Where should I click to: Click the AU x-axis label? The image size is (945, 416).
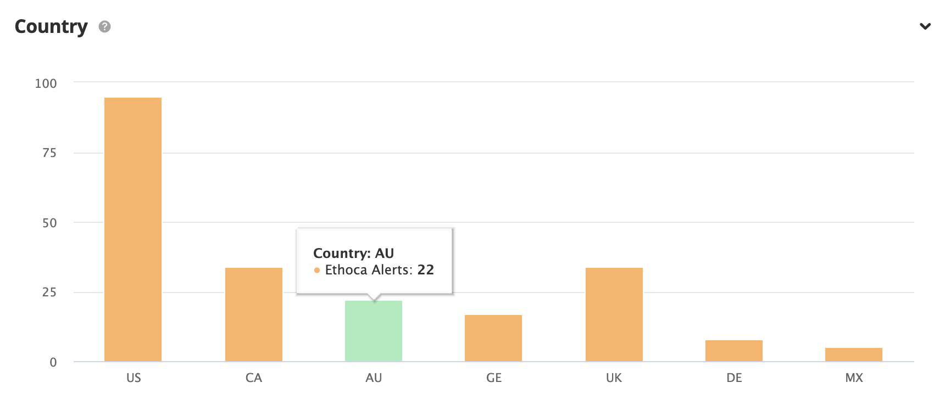click(x=374, y=378)
